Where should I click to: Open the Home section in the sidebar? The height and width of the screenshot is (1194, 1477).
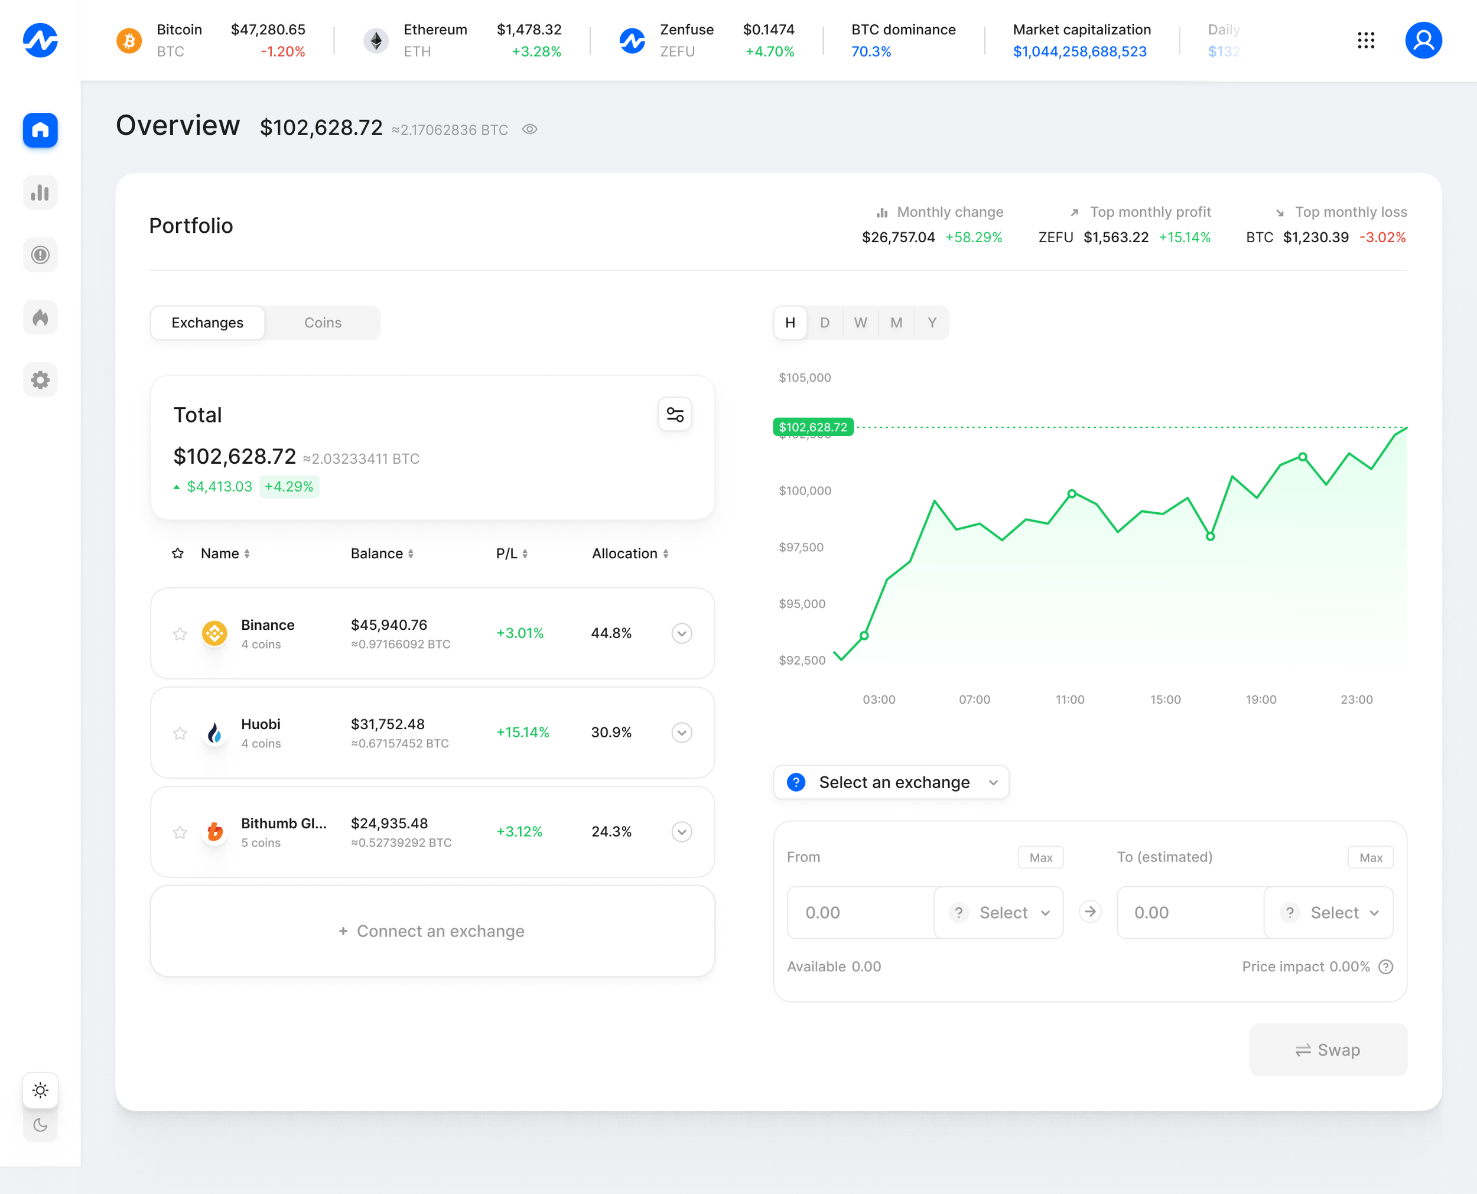40,130
